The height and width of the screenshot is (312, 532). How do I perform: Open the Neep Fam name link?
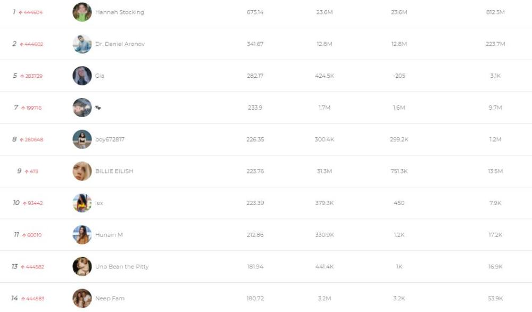pos(110,298)
